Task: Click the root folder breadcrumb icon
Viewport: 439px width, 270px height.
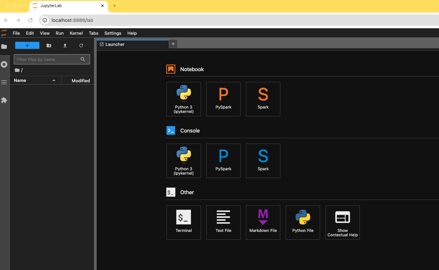Action: click(x=17, y=70)
